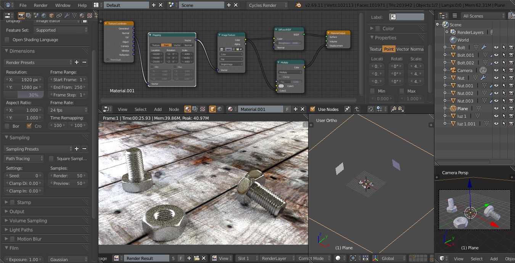
Task: Click the pin icon in node editor header
Action: click(347, 109)
